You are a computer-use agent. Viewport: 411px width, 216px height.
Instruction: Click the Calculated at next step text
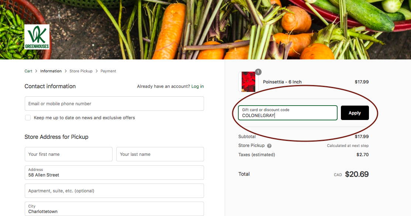pyautogui.click(x=348, y=146)
